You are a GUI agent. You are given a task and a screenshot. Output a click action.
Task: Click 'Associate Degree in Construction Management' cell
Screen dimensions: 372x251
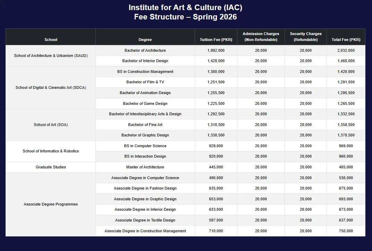click(145, 231)
